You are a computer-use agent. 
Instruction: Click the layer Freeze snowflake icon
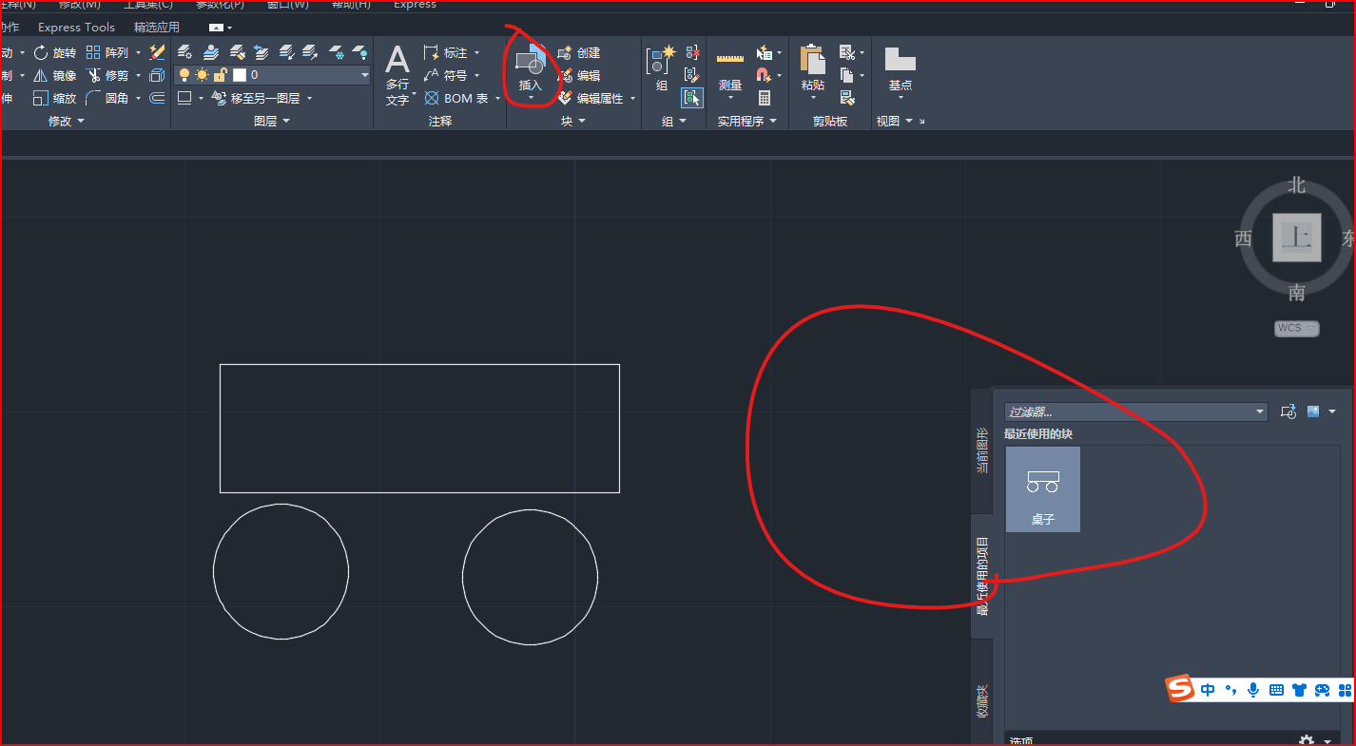[335, 52]
